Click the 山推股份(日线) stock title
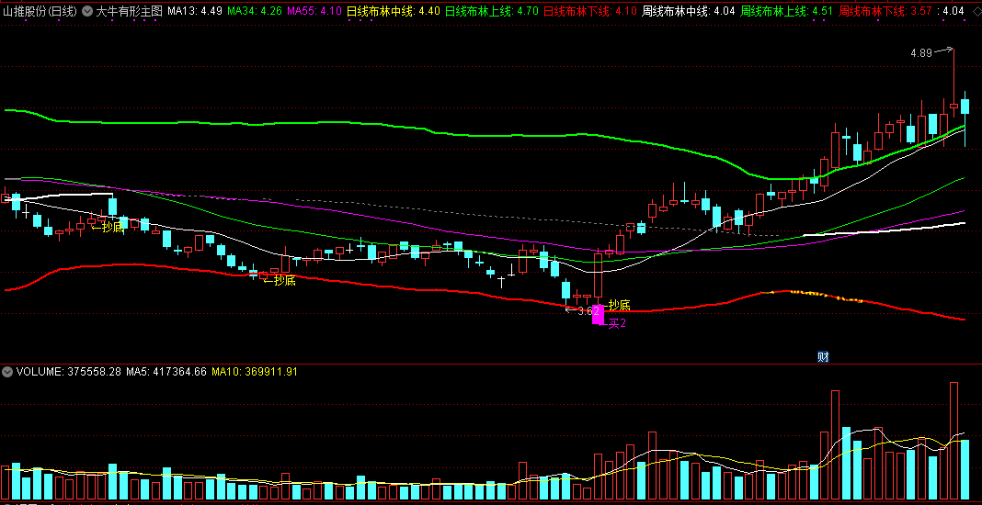 [x=39, y=11]
